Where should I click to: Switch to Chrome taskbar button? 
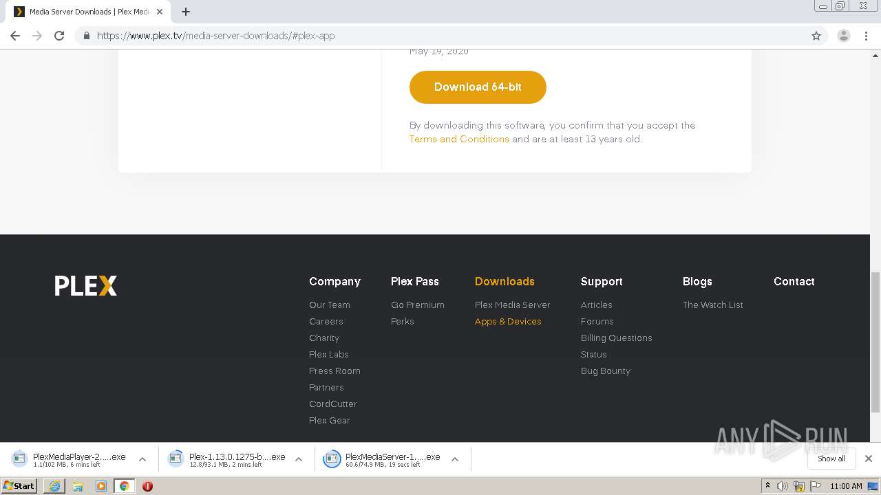click(124, 486)
